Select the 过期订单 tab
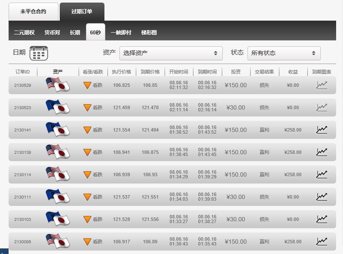 (x=82, y=12)
